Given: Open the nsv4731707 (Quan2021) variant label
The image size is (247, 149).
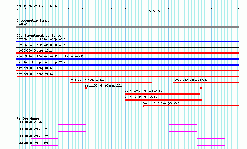Looking at the screenshot, I should pyautogui.click(x=87, y=80).
